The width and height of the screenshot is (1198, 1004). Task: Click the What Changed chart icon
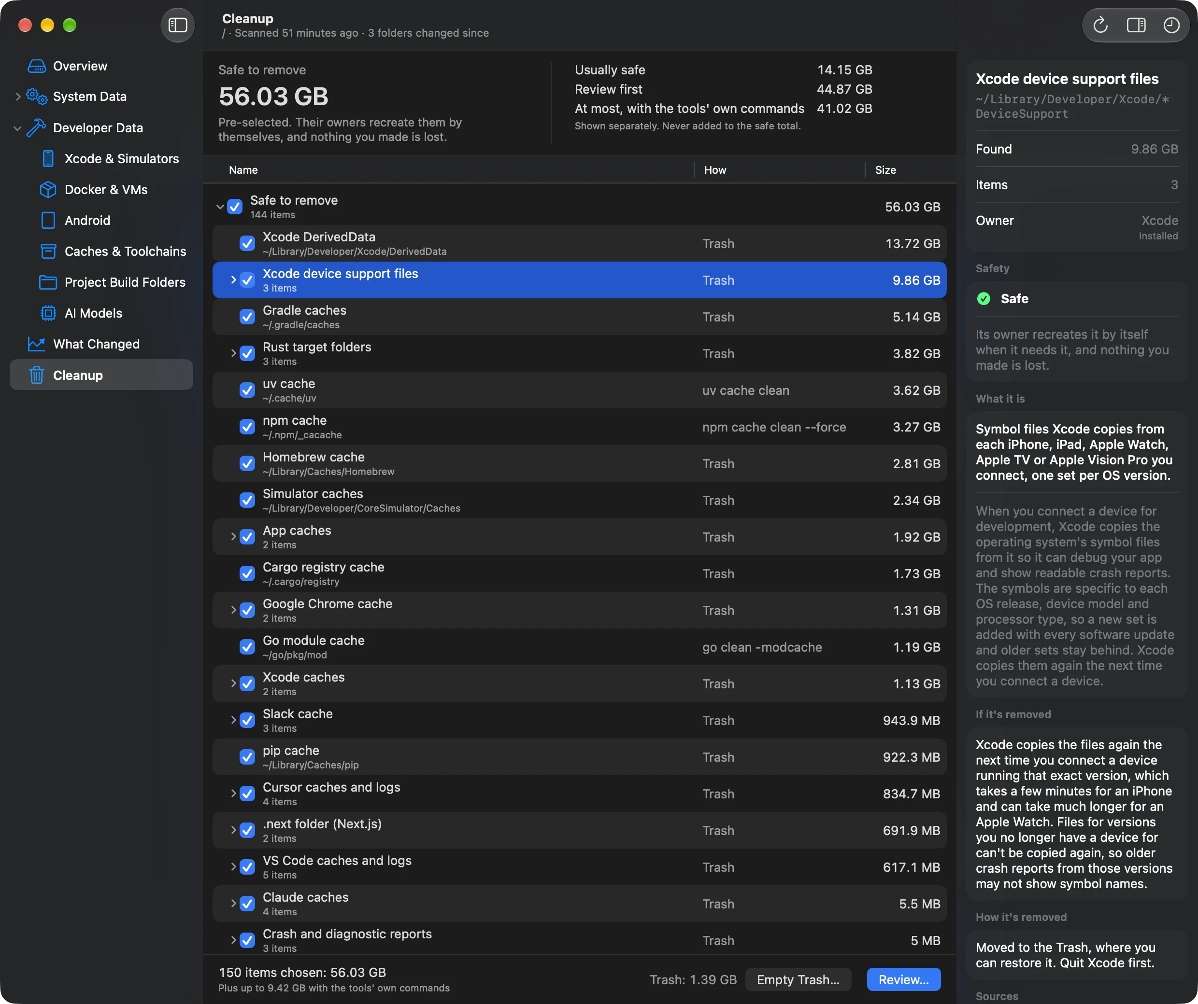[37, 344]
